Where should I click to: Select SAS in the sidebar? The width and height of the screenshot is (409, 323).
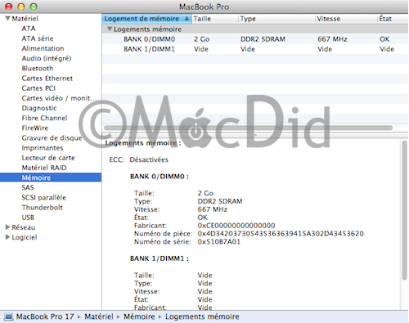28,187
